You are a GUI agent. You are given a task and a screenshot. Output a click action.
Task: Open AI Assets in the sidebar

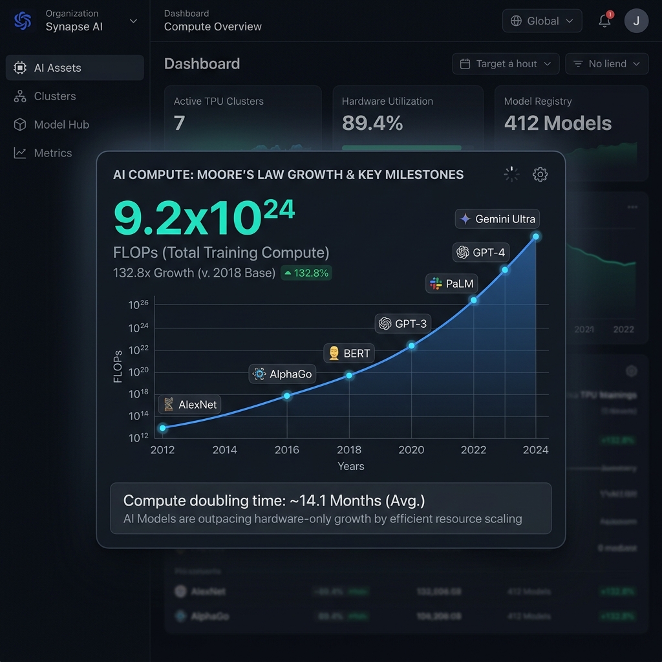point(75,67)
